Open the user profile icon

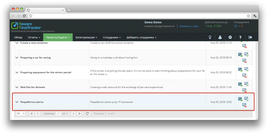click(220, 37)
